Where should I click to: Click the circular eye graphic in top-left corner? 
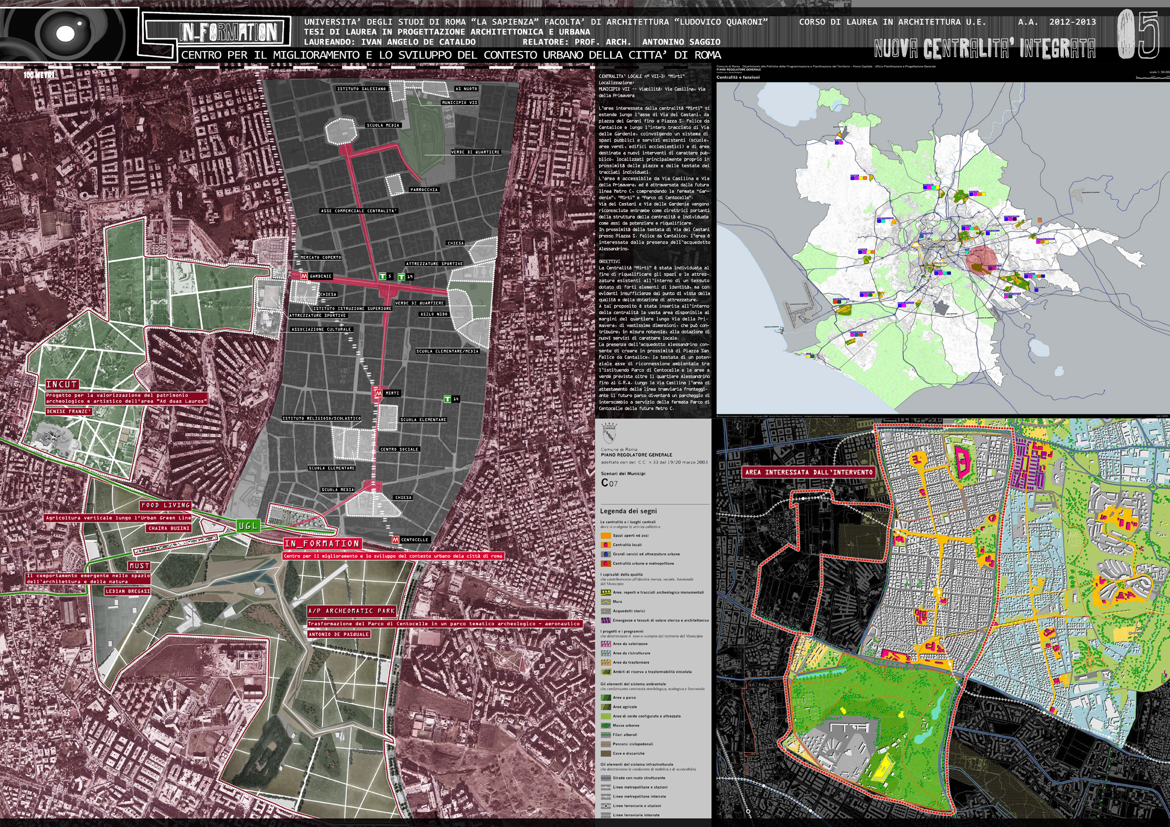pyautogui.click(x=65, y=33)
